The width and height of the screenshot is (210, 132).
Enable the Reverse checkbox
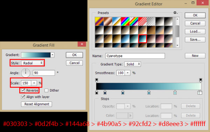pos(23,90)
